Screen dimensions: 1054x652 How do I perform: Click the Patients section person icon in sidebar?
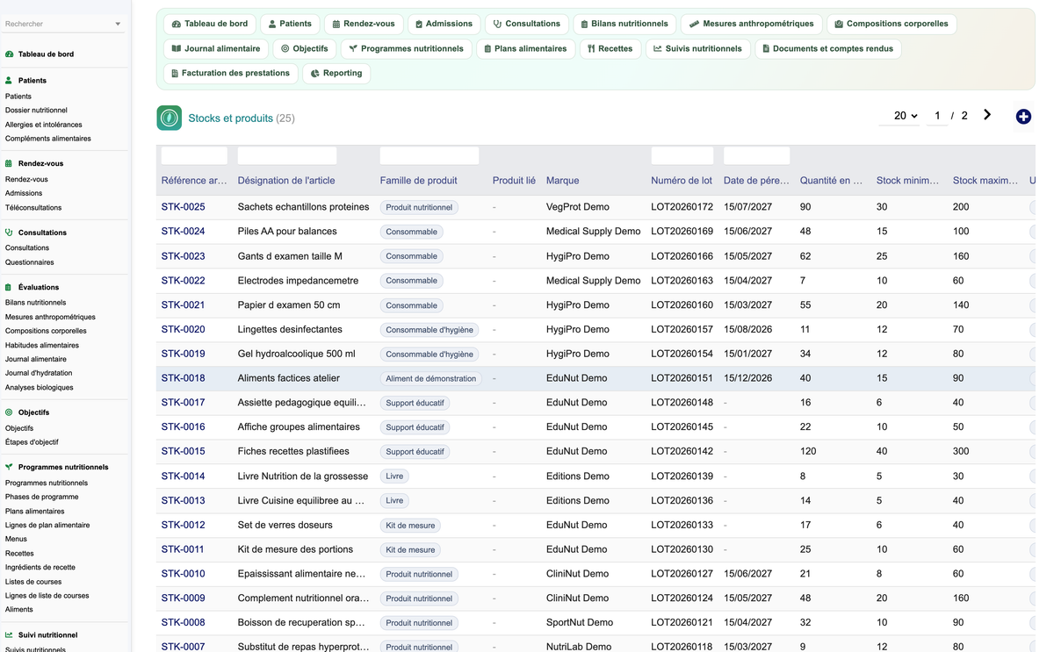click(9, 81)
